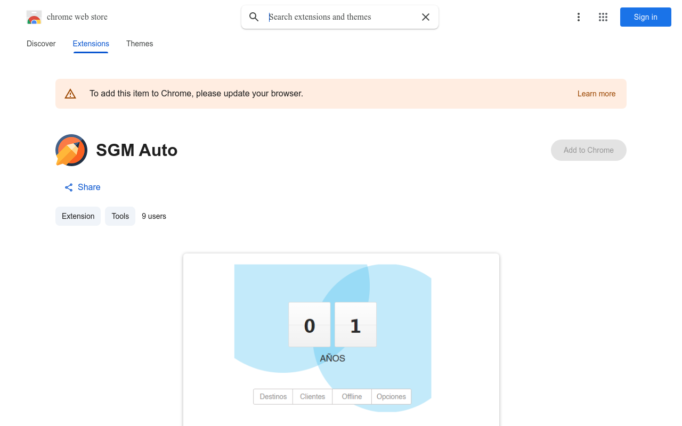The width and height of the screenshot is (682, 426).
Task: Click the SGM Auto extension logo
Action: (71, 150)
